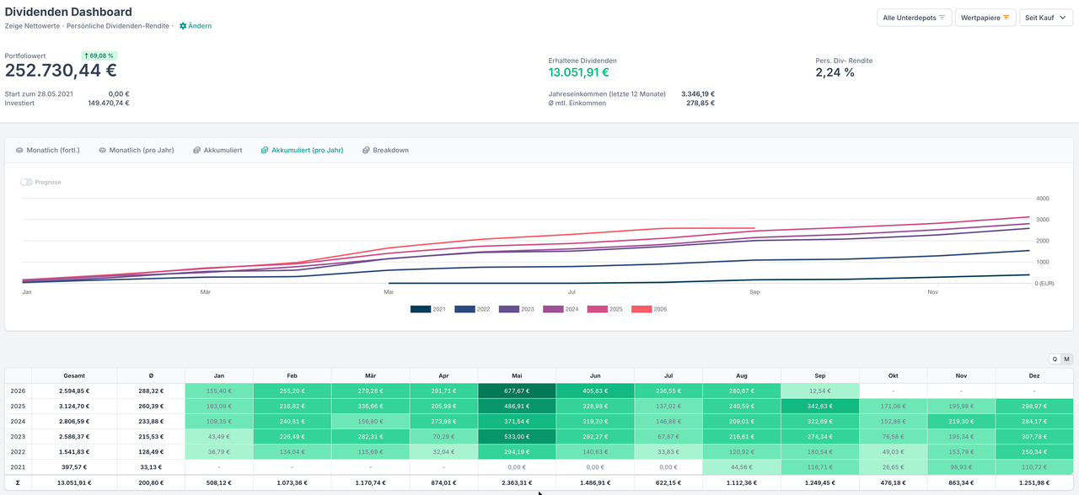Click the +69,08 % performance badge
The width and height of the screenshot is (1079, 495).
click(99, 56)
